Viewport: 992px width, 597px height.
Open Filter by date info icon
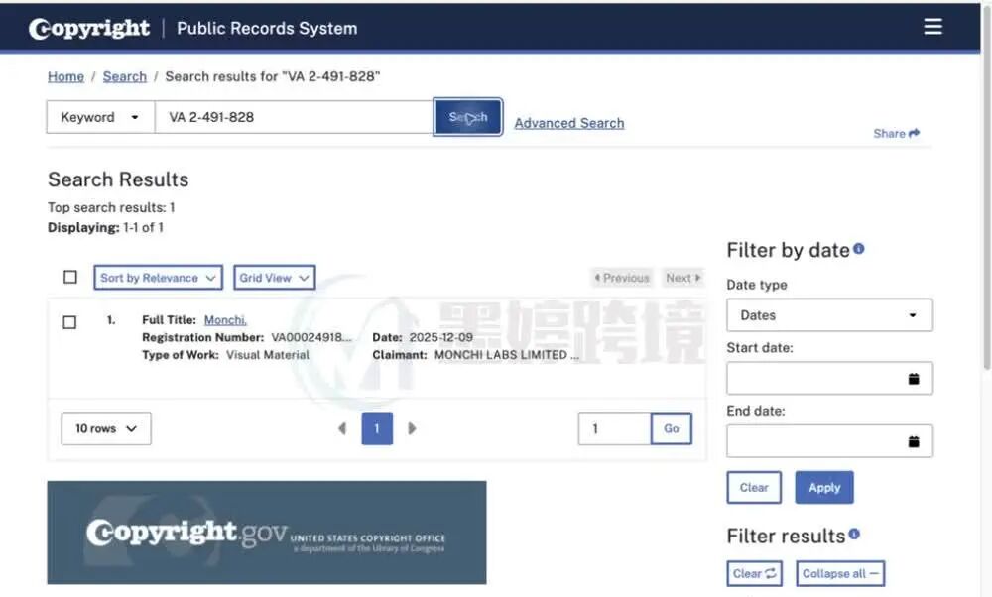tap(858, 249)
